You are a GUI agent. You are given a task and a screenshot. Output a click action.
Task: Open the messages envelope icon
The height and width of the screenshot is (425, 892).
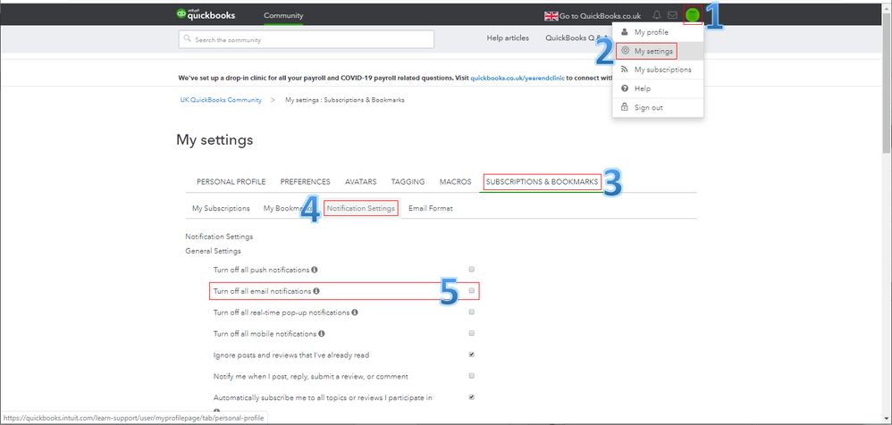(672, 15)
